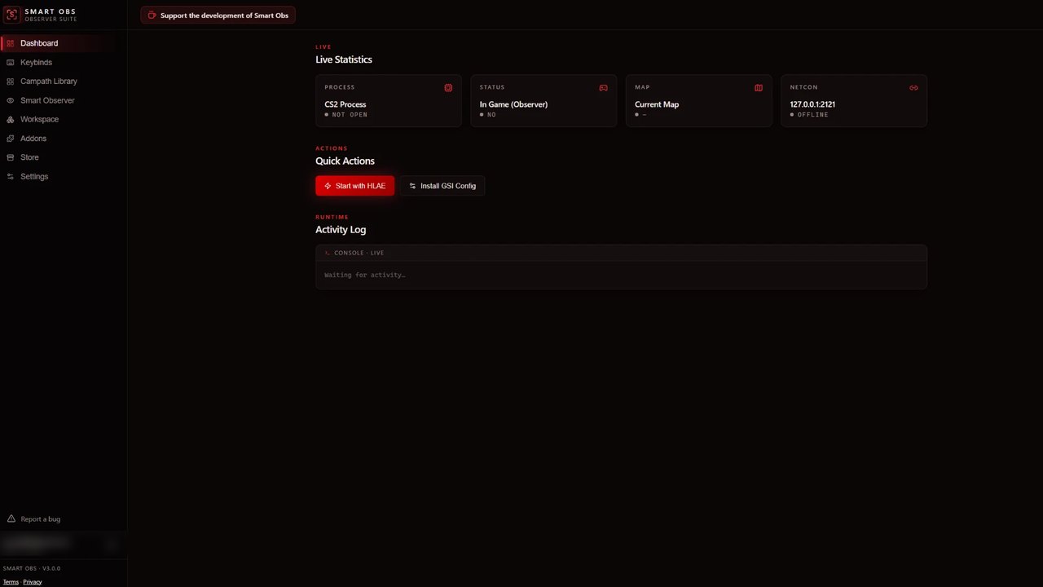Click the "In Game (Observer)" text
This screenshot has height=587, width=1043.
point(513,104)
